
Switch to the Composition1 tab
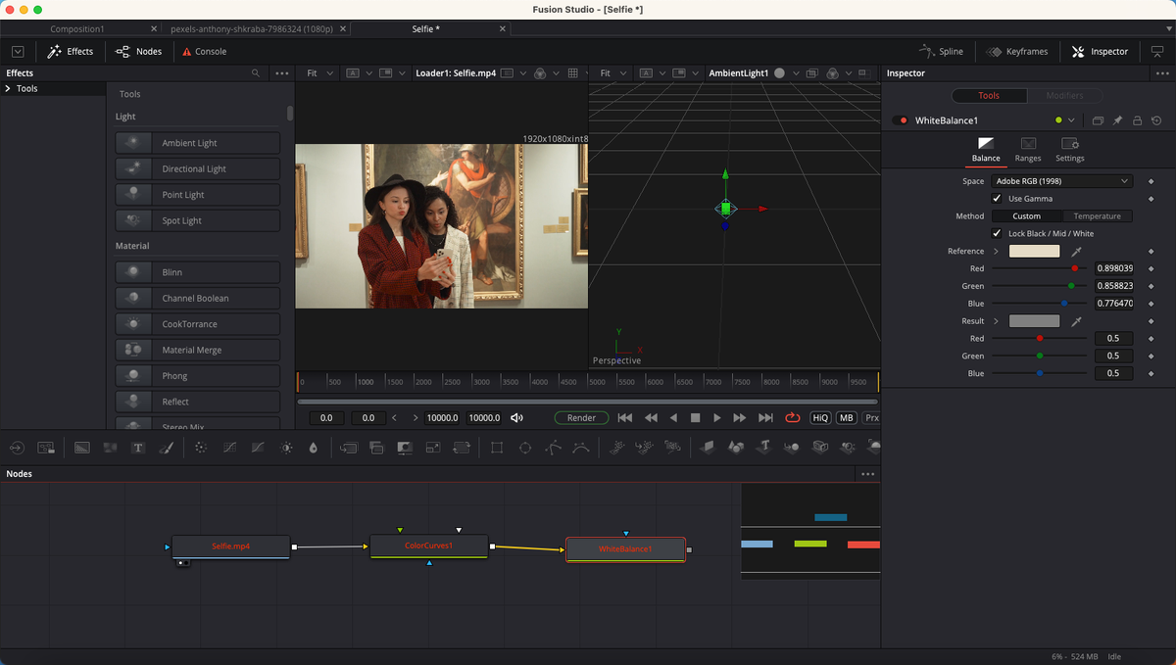[x=78, y=28]
